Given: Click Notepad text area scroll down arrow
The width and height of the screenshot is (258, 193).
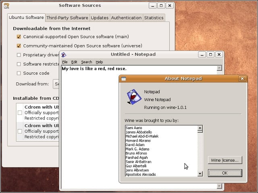Looking at the screenshot, I should [x=219, y=186].
